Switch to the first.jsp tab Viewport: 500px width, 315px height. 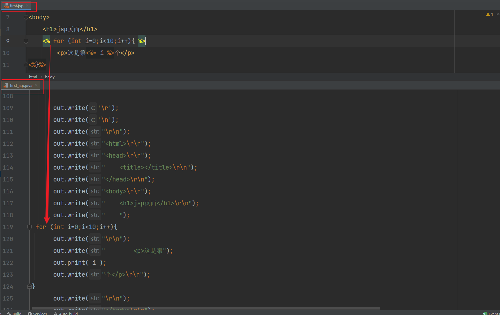pyautogui.click(x=15, y=5)
